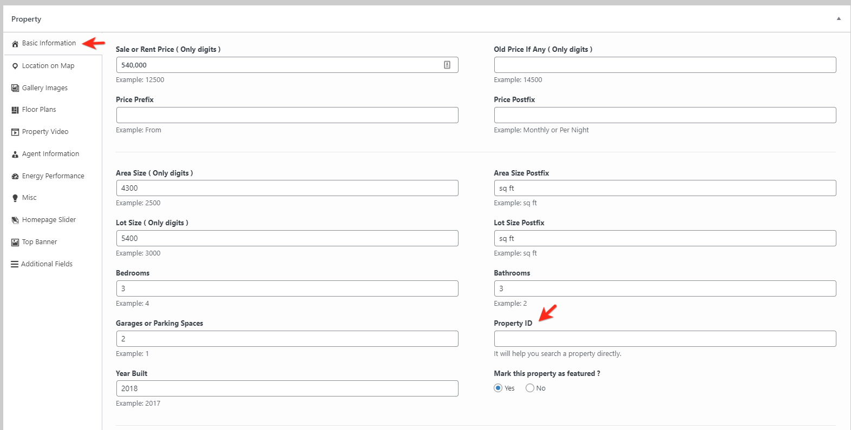The height and width of the screenshot is (430, 851).
Task: Click the Year Built field showing 2018
Action: (x=287, y=388)
